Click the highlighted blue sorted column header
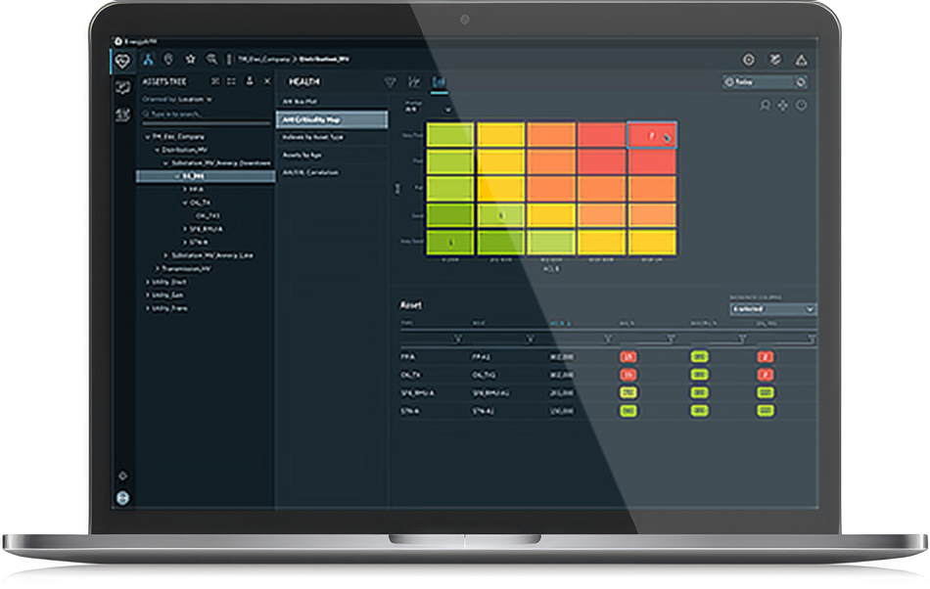 point(560,324)
